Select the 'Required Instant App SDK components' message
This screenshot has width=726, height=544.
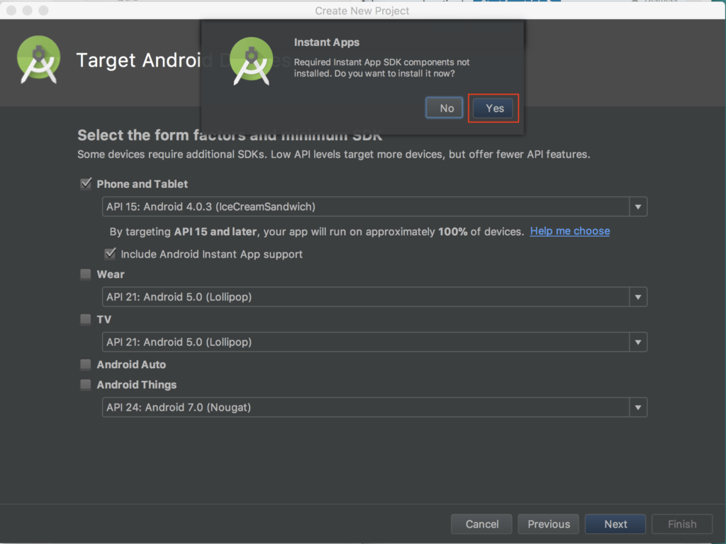[381, 67]
